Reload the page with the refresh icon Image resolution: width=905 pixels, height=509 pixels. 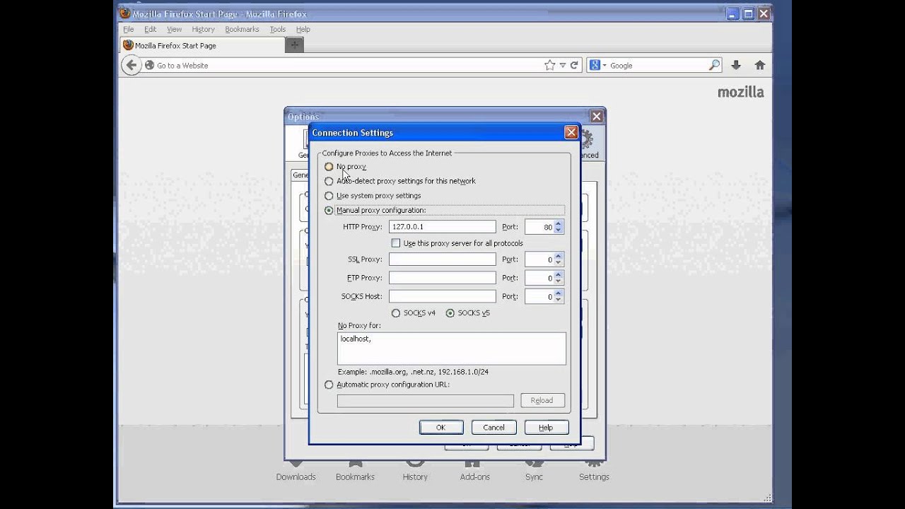click(x=574, y=65)
